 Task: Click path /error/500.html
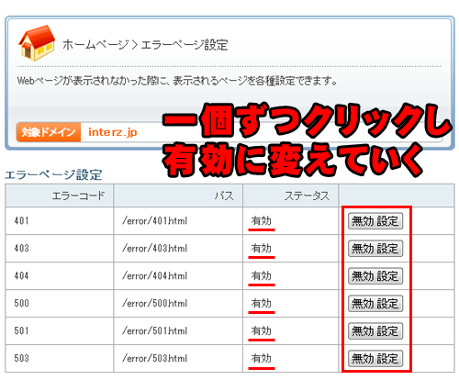tap(154, 303)
